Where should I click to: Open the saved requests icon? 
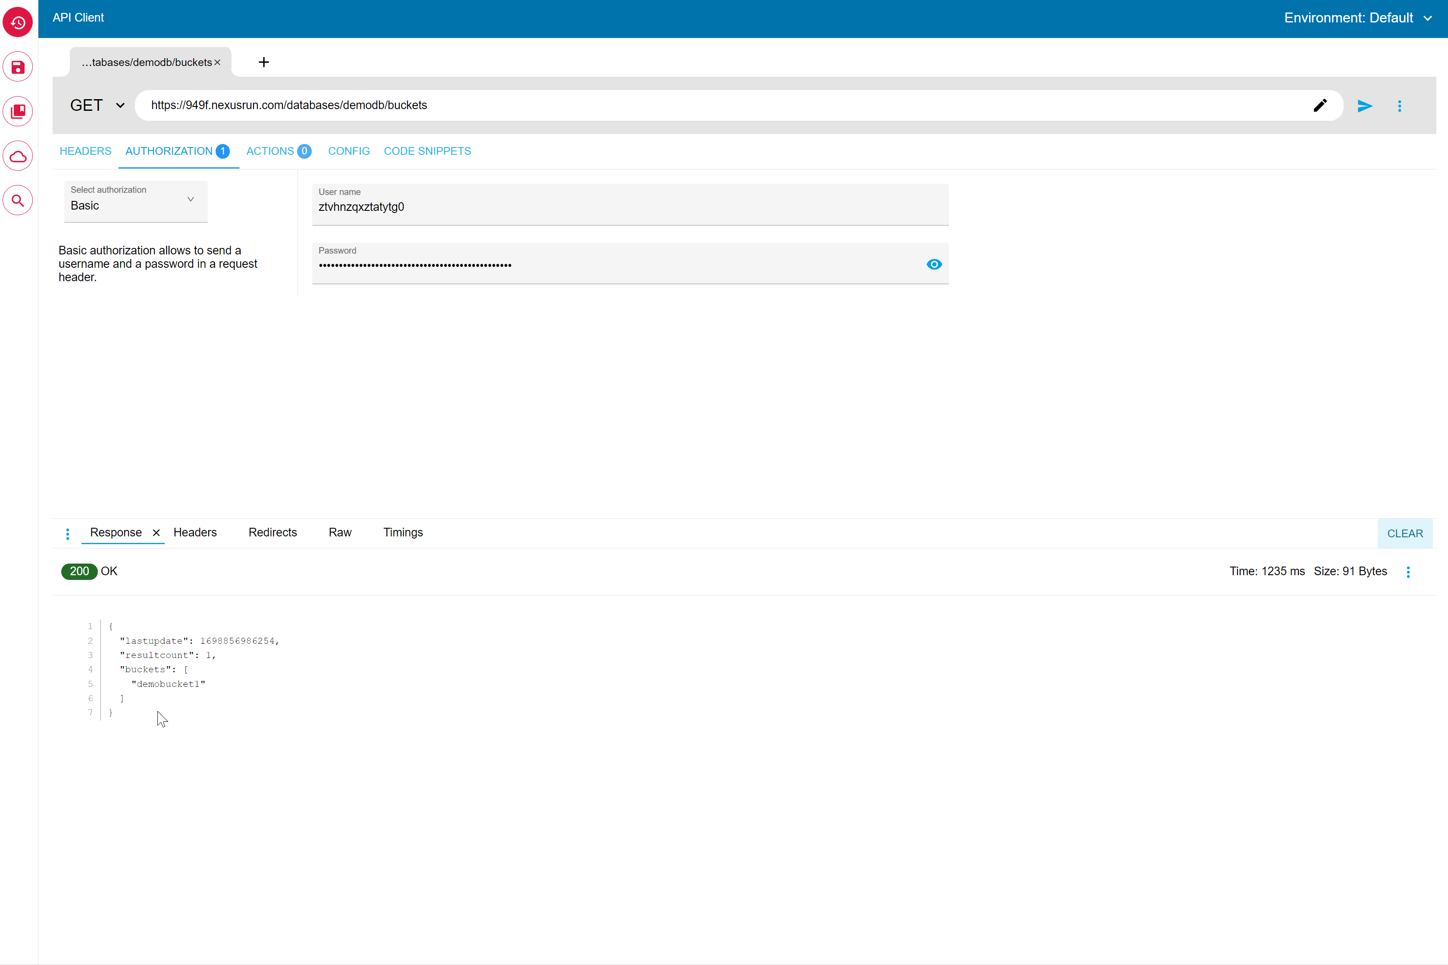[x=18, y=67]
